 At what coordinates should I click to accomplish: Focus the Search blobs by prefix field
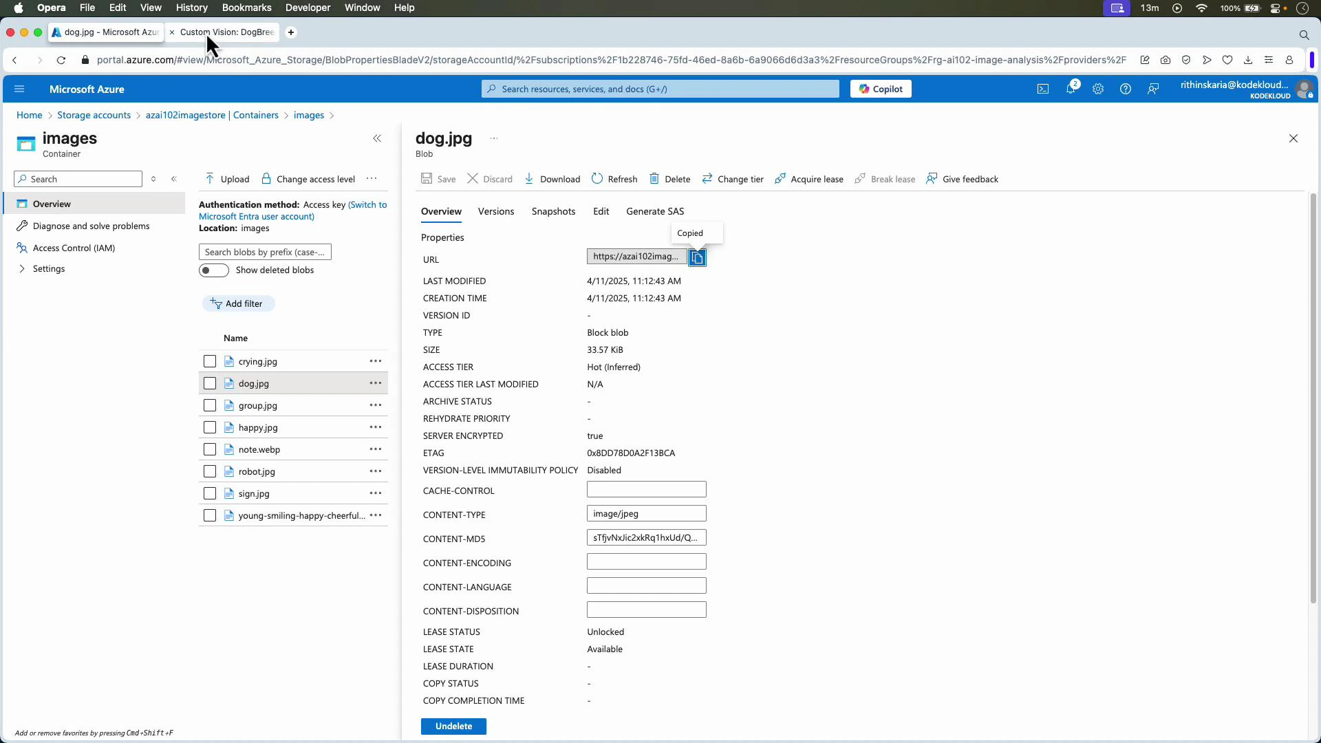265,252
